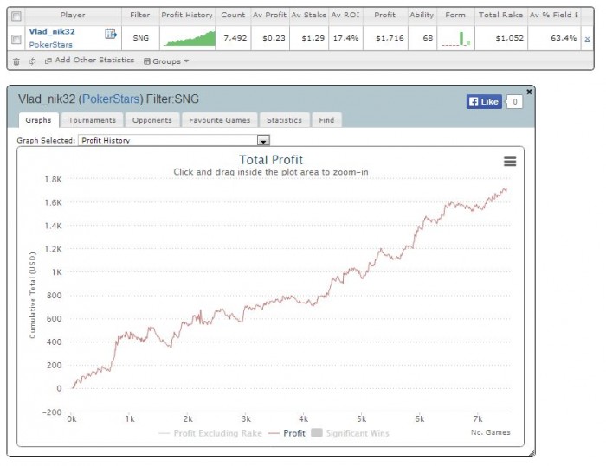Click the Like count bubble
The width and height of the screenshot is (606, 466).
[x=515, y=102]
